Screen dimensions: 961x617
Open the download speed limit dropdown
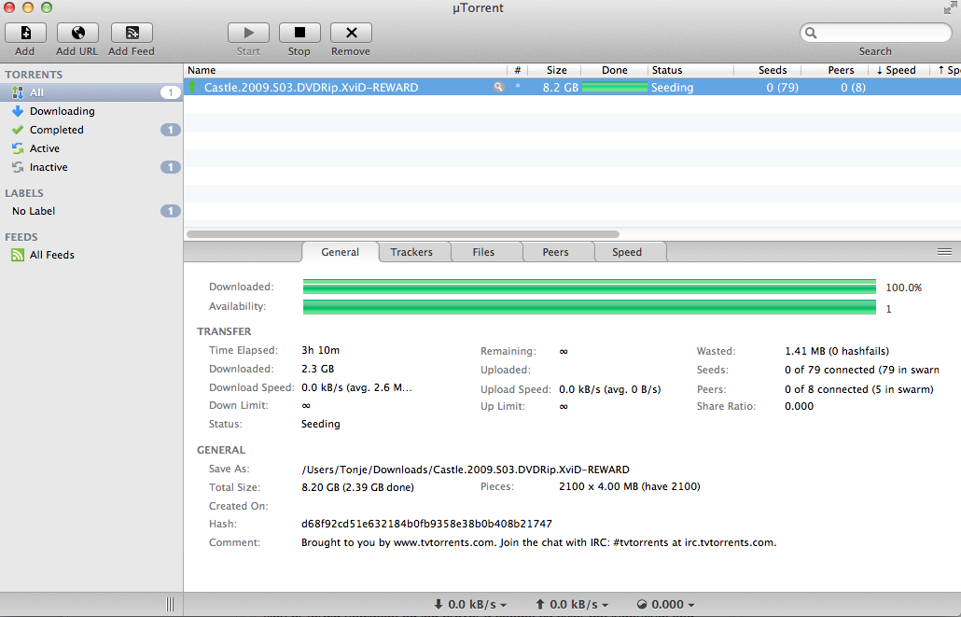pyautogui.click(x=470, y=604)
